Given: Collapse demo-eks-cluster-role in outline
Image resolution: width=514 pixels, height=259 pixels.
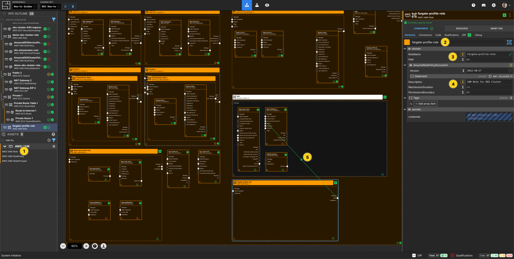Looking at the screenshot, I should (x=3, y=39).
